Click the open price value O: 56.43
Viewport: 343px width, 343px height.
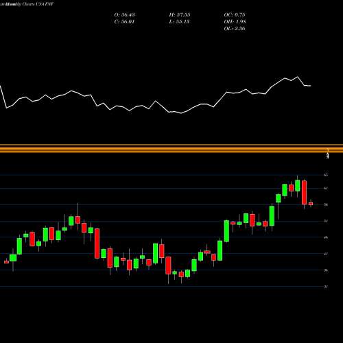click(124, 15)
